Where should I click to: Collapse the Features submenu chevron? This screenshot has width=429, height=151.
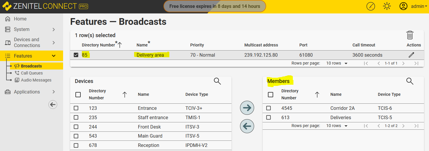pyautogui.click(x=54, y=56)
